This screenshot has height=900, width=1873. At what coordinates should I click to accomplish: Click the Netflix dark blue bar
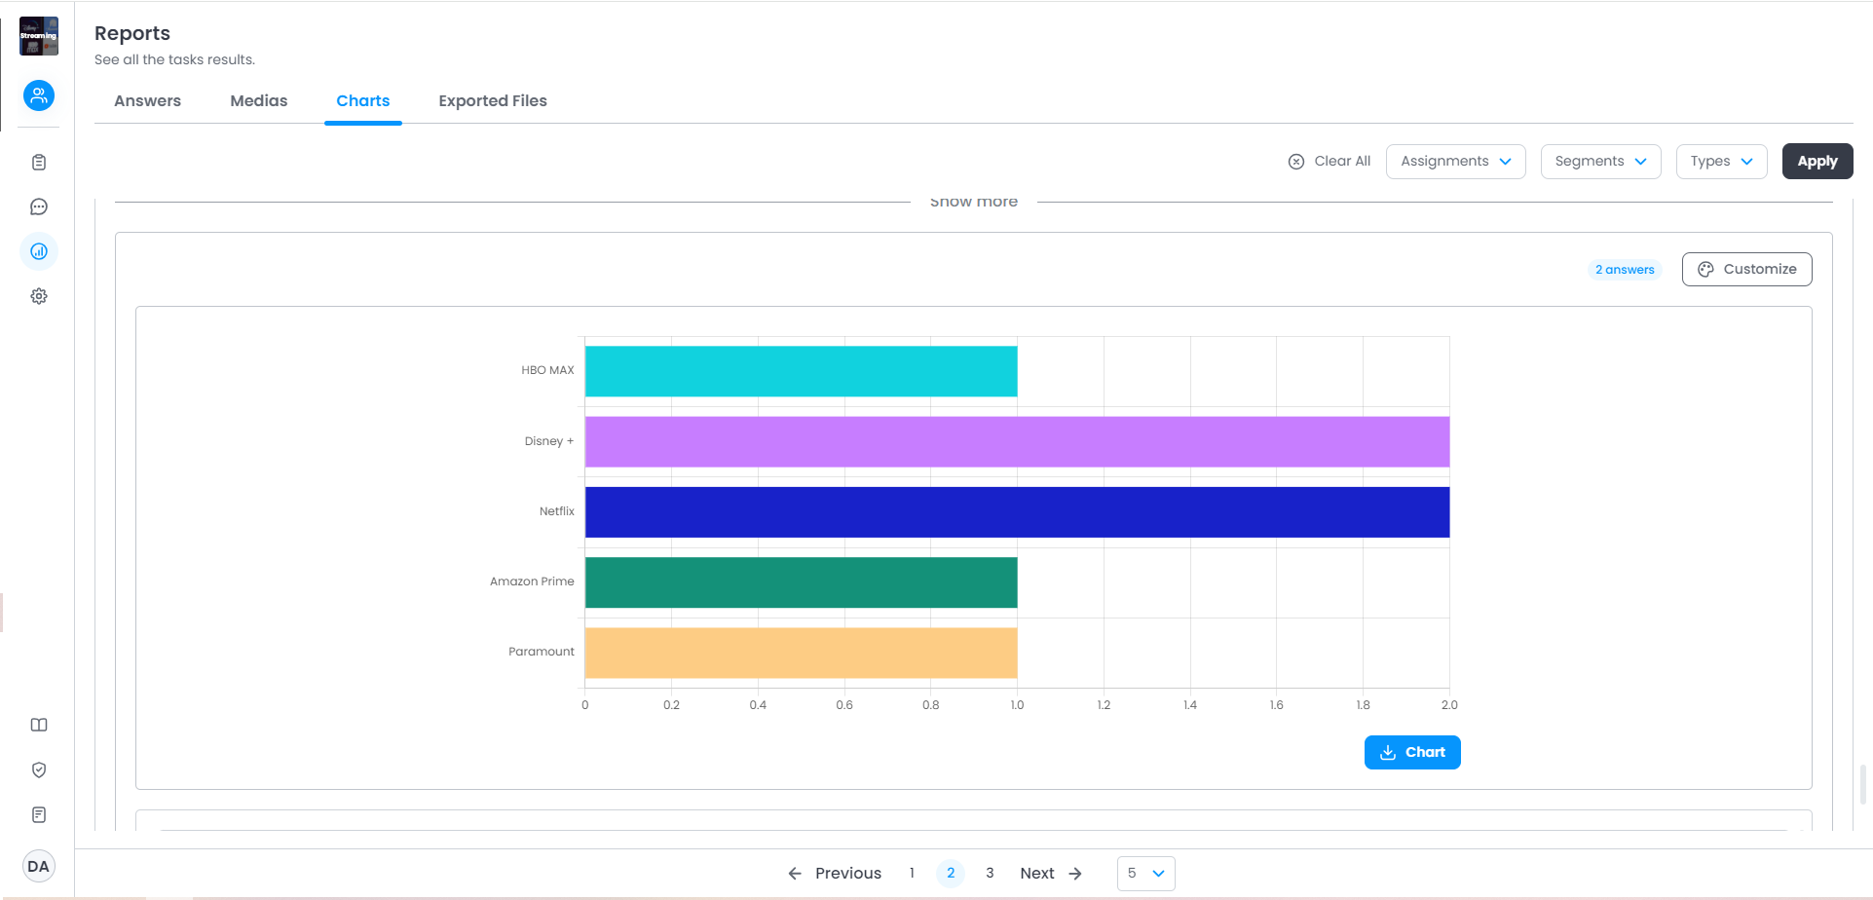1018,511
